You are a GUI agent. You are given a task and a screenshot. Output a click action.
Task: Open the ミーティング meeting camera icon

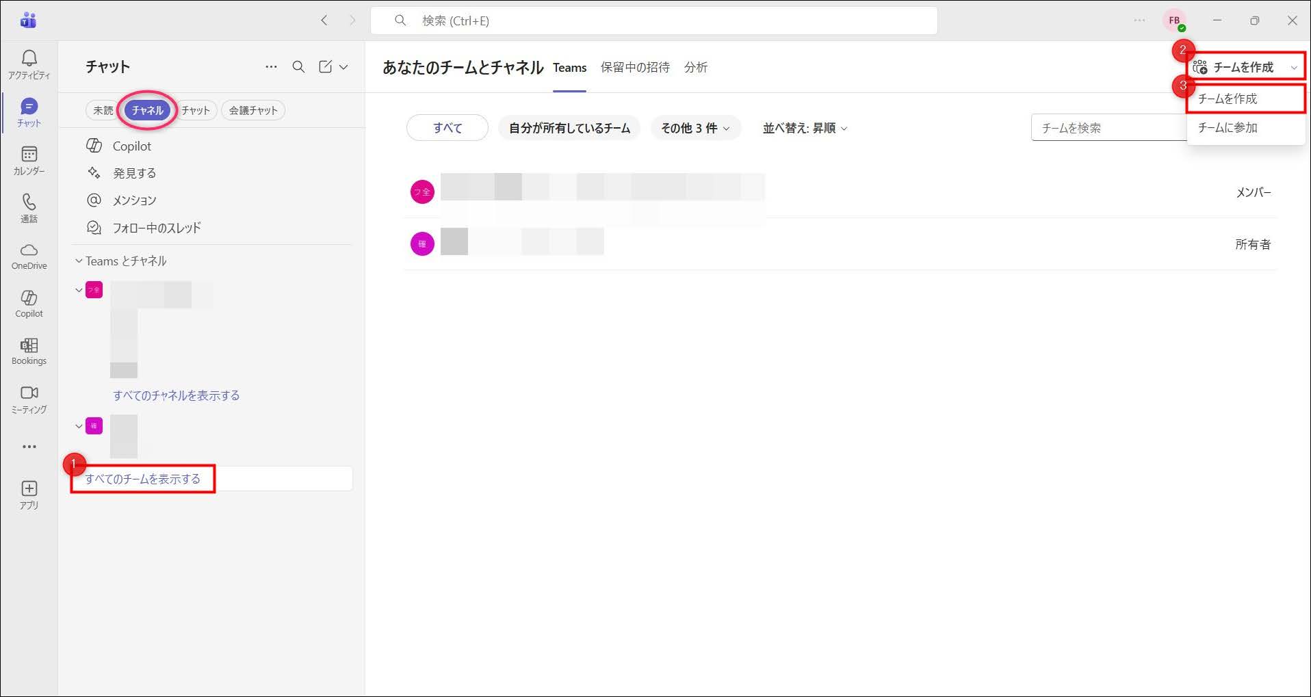point(29,393)
